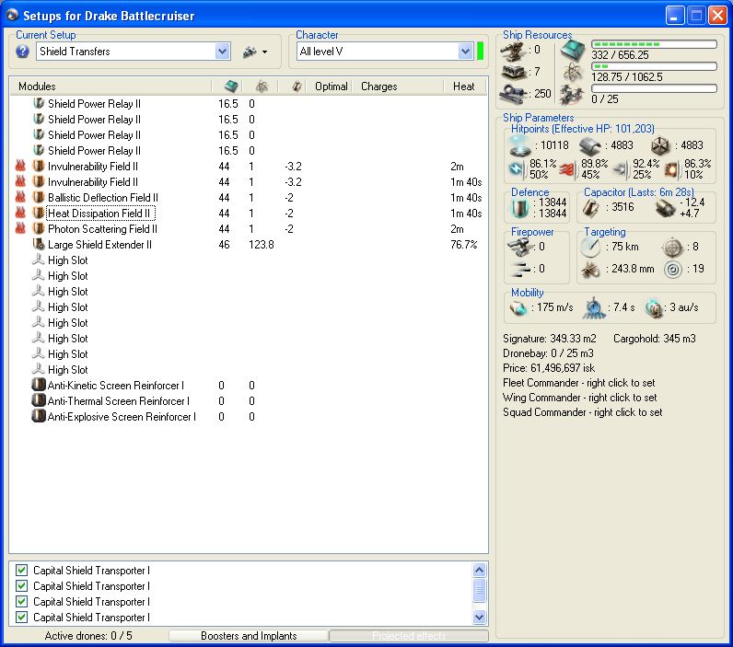Open Boosters and Implants panel
Image resolution: width=733 pixels, height=647 pixels.
(249, 636)
